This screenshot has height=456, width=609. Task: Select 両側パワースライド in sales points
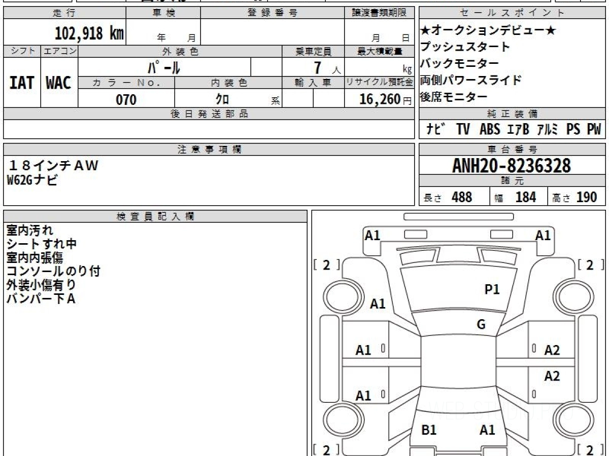pyautogui.click(x=471, y=80)
